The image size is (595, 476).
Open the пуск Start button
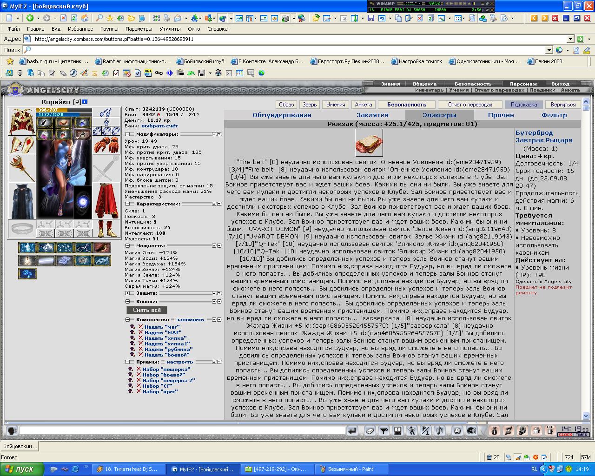point(22,469)
